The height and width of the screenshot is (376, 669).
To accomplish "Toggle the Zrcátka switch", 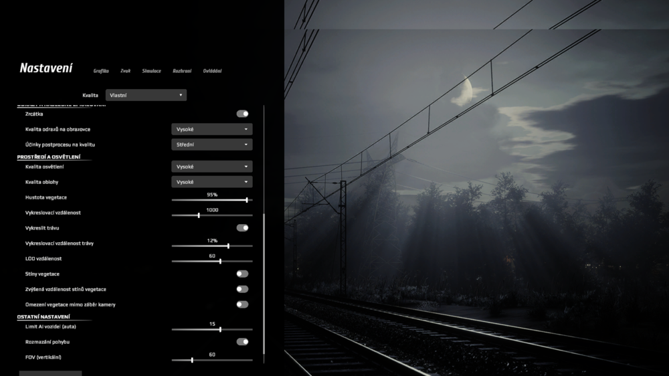I will (x=242, y=114).
